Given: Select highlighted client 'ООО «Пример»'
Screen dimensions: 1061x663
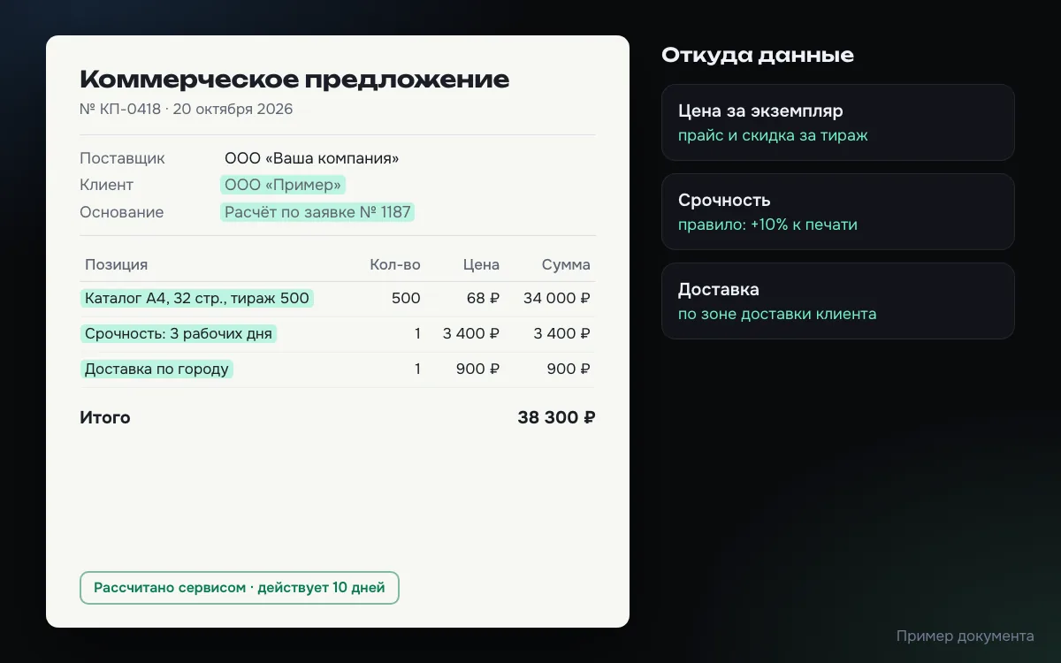Looking at the screenshot, I should point(283,185).
